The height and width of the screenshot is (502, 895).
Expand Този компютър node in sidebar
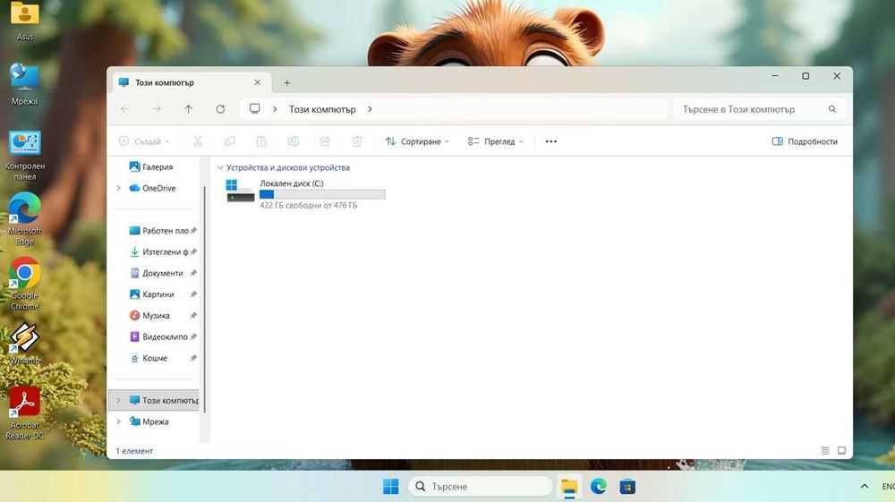coord(119,401)
